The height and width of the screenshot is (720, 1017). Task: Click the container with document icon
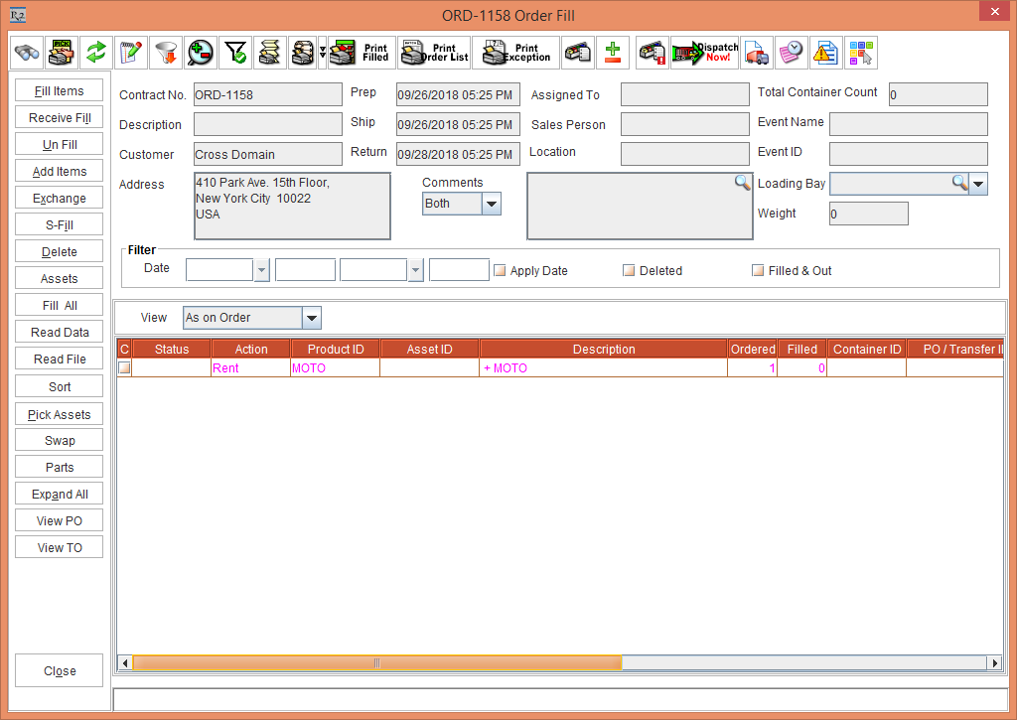coord(578,53)
